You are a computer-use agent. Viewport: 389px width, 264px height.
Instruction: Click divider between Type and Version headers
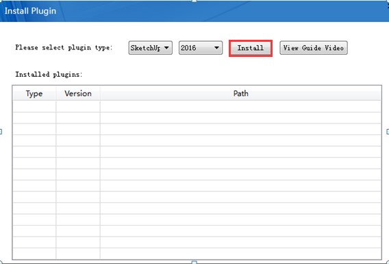pyautogui.click(x=56, y=94)
